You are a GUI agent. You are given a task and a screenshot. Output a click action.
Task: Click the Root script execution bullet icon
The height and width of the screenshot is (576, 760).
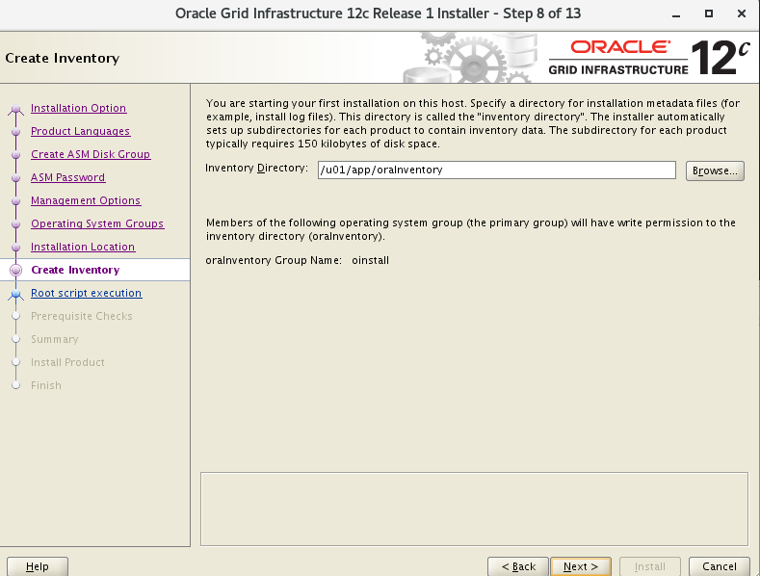tap(16, 294)
